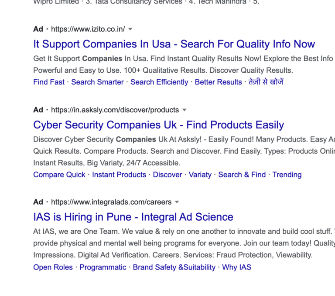Screen dimensions: 335x296
Task: Click the 'Ad' label beside izito.co.in
Action: pos(38,29)
